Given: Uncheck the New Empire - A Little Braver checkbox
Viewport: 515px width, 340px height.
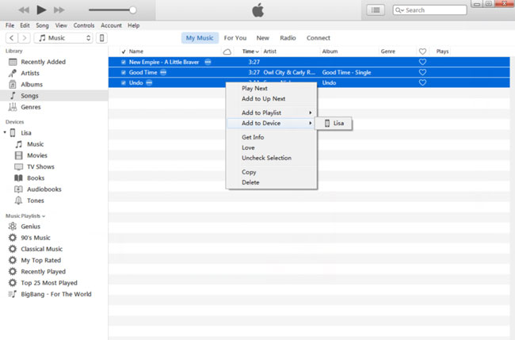Looking at the screenshot, I should click(124, 62).
